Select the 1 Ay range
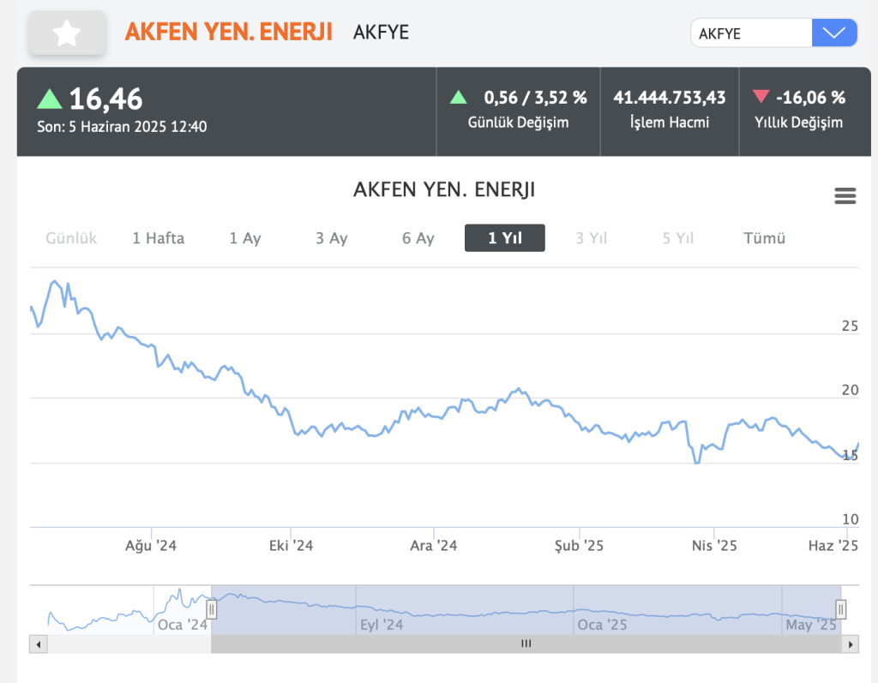Screen dimensions: 878x683 [245, 238]
